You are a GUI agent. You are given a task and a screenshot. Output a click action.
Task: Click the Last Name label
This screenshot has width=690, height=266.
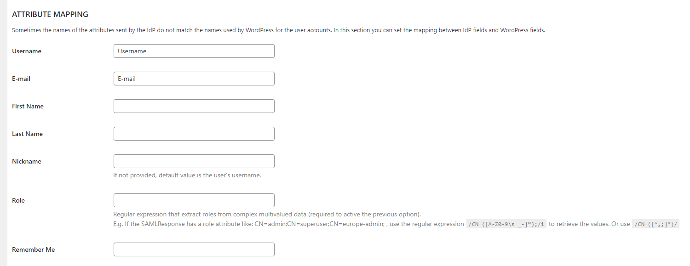(x=27, y=134)
